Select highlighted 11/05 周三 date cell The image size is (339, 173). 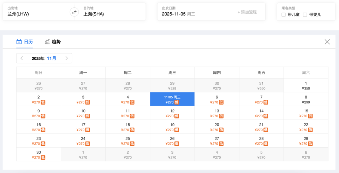coord(172,99)
